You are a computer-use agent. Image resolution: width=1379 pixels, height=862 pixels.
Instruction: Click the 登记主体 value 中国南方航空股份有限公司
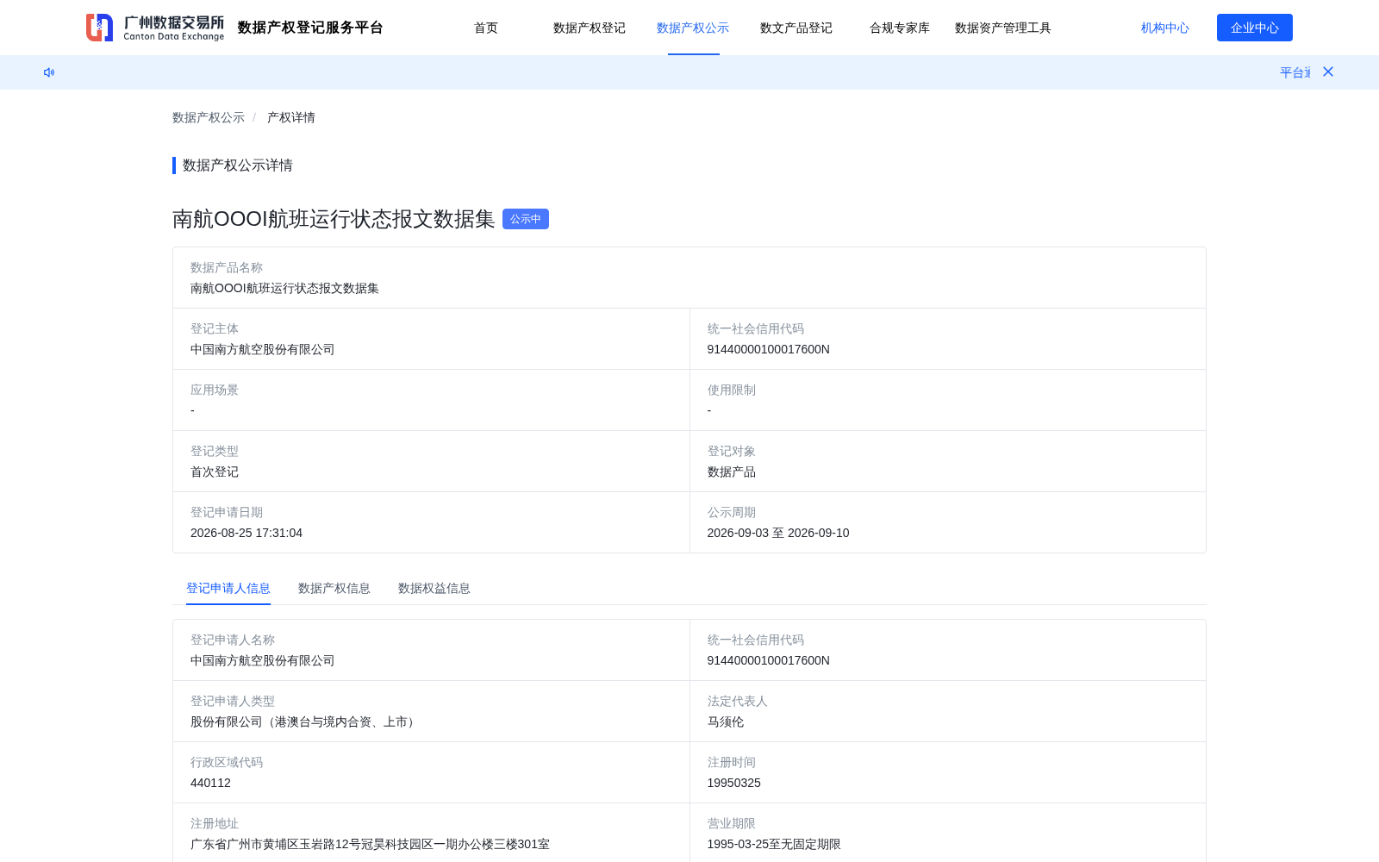tap(263, 349)
